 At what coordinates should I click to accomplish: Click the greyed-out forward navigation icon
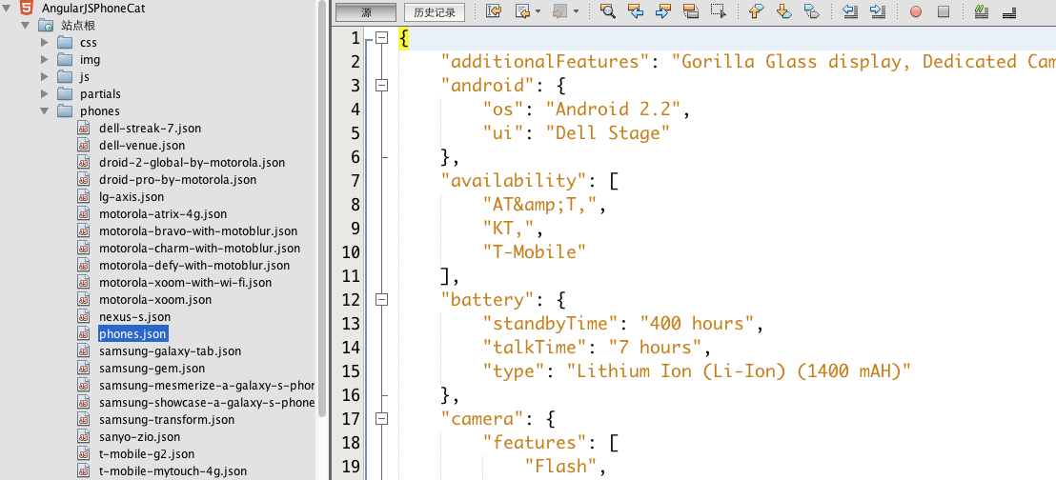click(560, 11)
